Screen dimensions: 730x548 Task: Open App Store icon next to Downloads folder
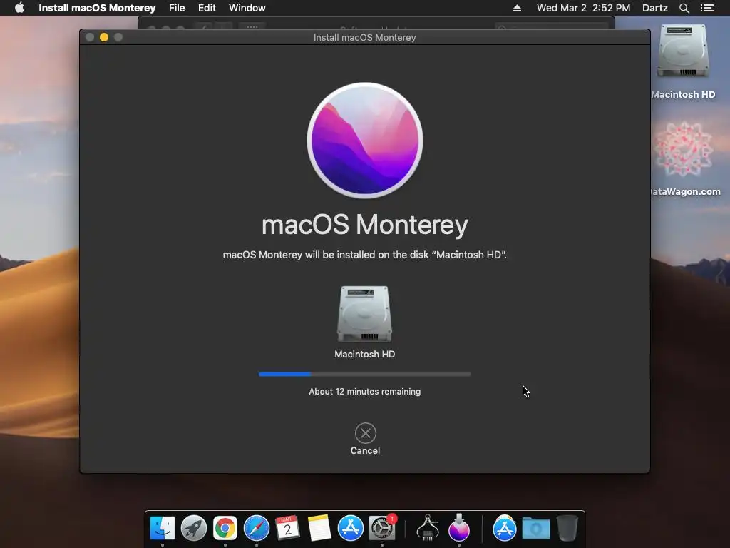[504, 528]
